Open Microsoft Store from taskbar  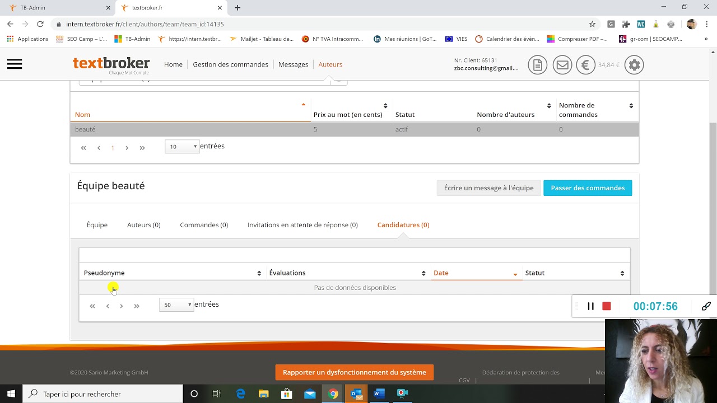[286, 394]
